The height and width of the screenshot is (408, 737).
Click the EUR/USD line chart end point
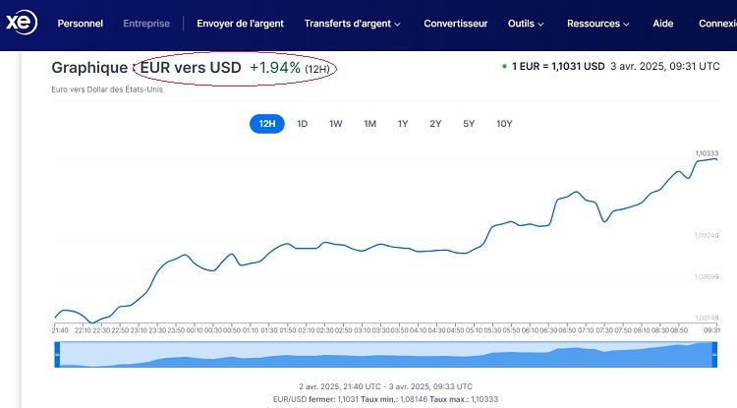715,159
